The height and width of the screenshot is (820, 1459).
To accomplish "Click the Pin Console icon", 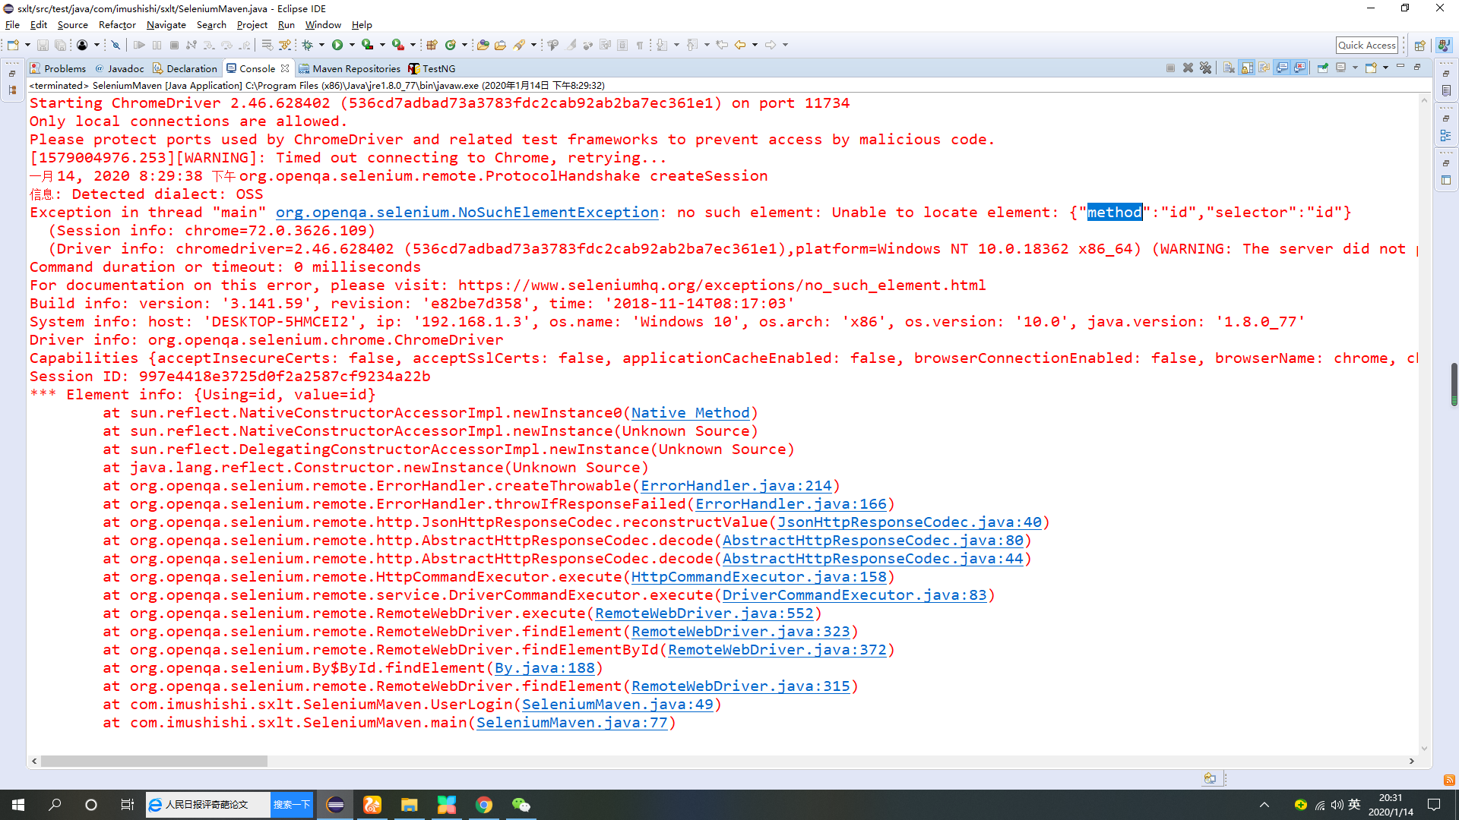I will (1322, 68).
